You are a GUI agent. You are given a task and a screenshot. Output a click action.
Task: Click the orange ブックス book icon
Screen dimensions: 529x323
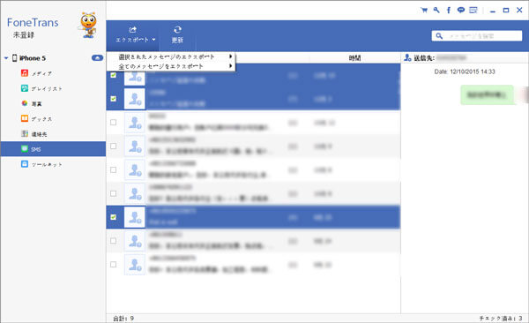click(25, 118)
